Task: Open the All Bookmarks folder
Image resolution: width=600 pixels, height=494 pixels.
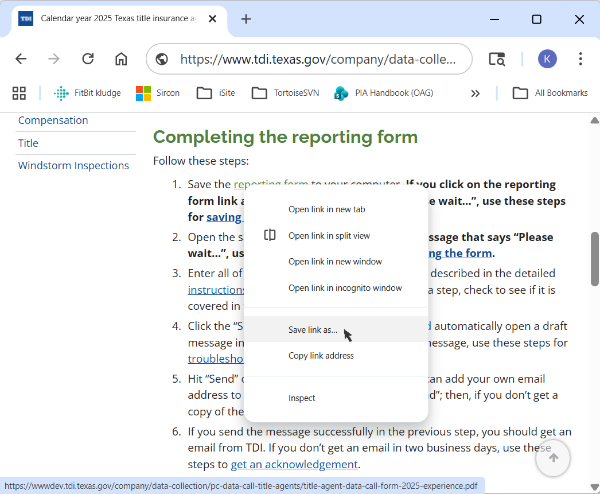Action: pyautogui.click(x=550, y=93)
